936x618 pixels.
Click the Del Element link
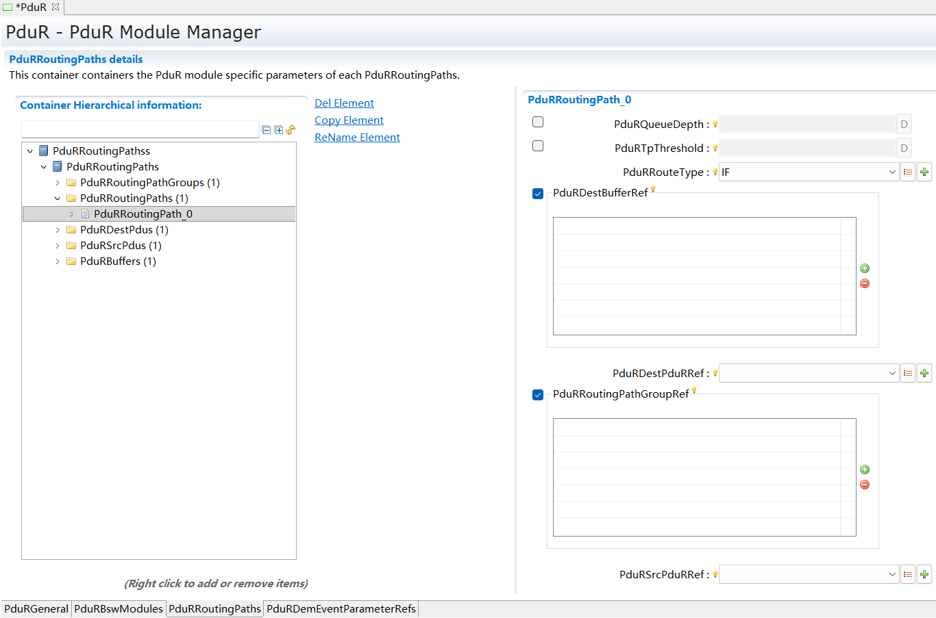[344, 103]
